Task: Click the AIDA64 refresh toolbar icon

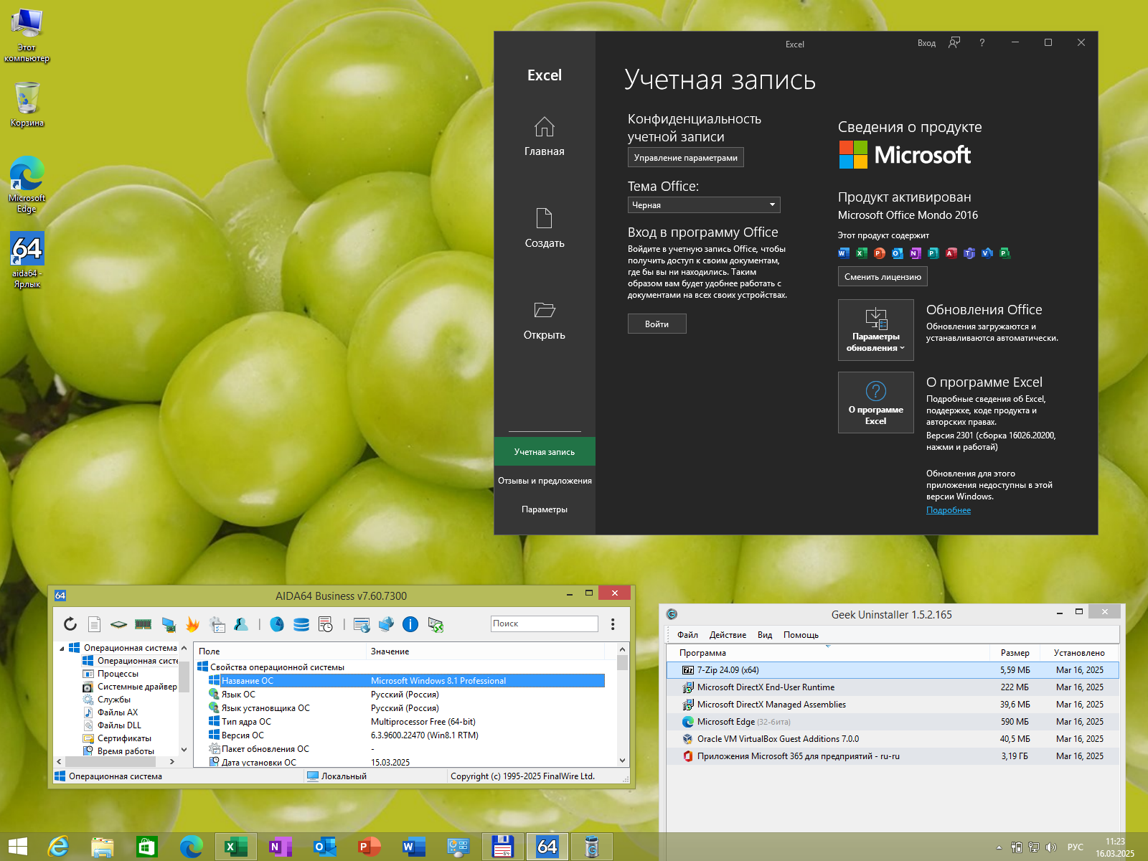Action: click(70, 624)
